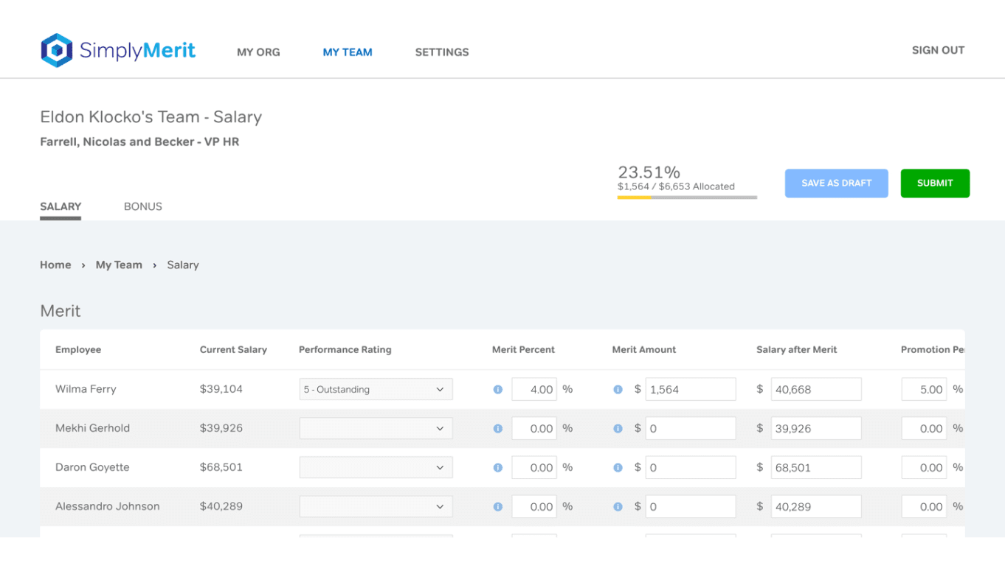This screenshot has width=1005, height=563.
Task: Click info icon beside Daron Goyette's merit amount
Action: (618, 468)
